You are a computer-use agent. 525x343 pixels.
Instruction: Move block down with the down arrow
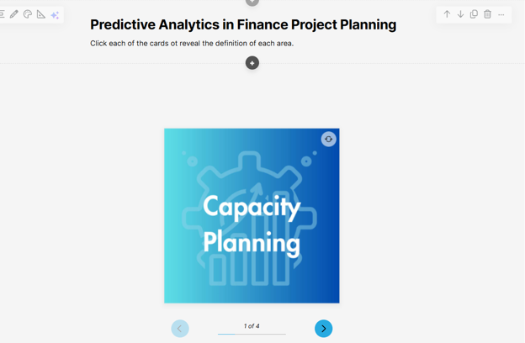[x=460, y=14]
